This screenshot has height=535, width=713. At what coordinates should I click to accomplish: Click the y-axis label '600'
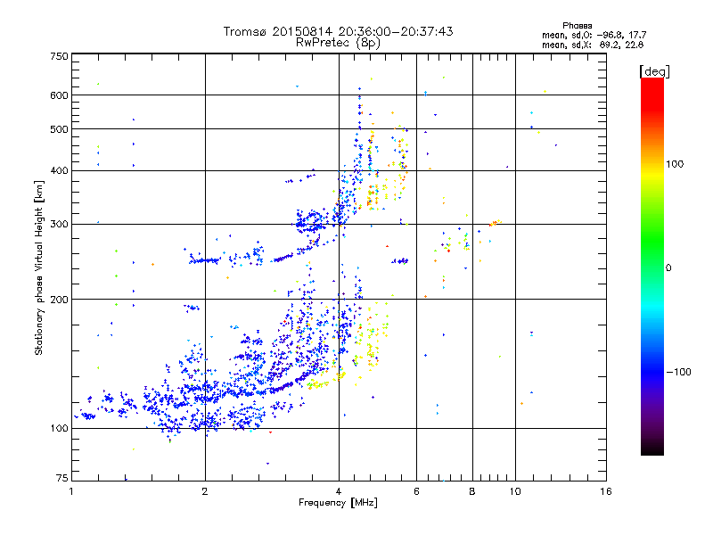(59, 95)
